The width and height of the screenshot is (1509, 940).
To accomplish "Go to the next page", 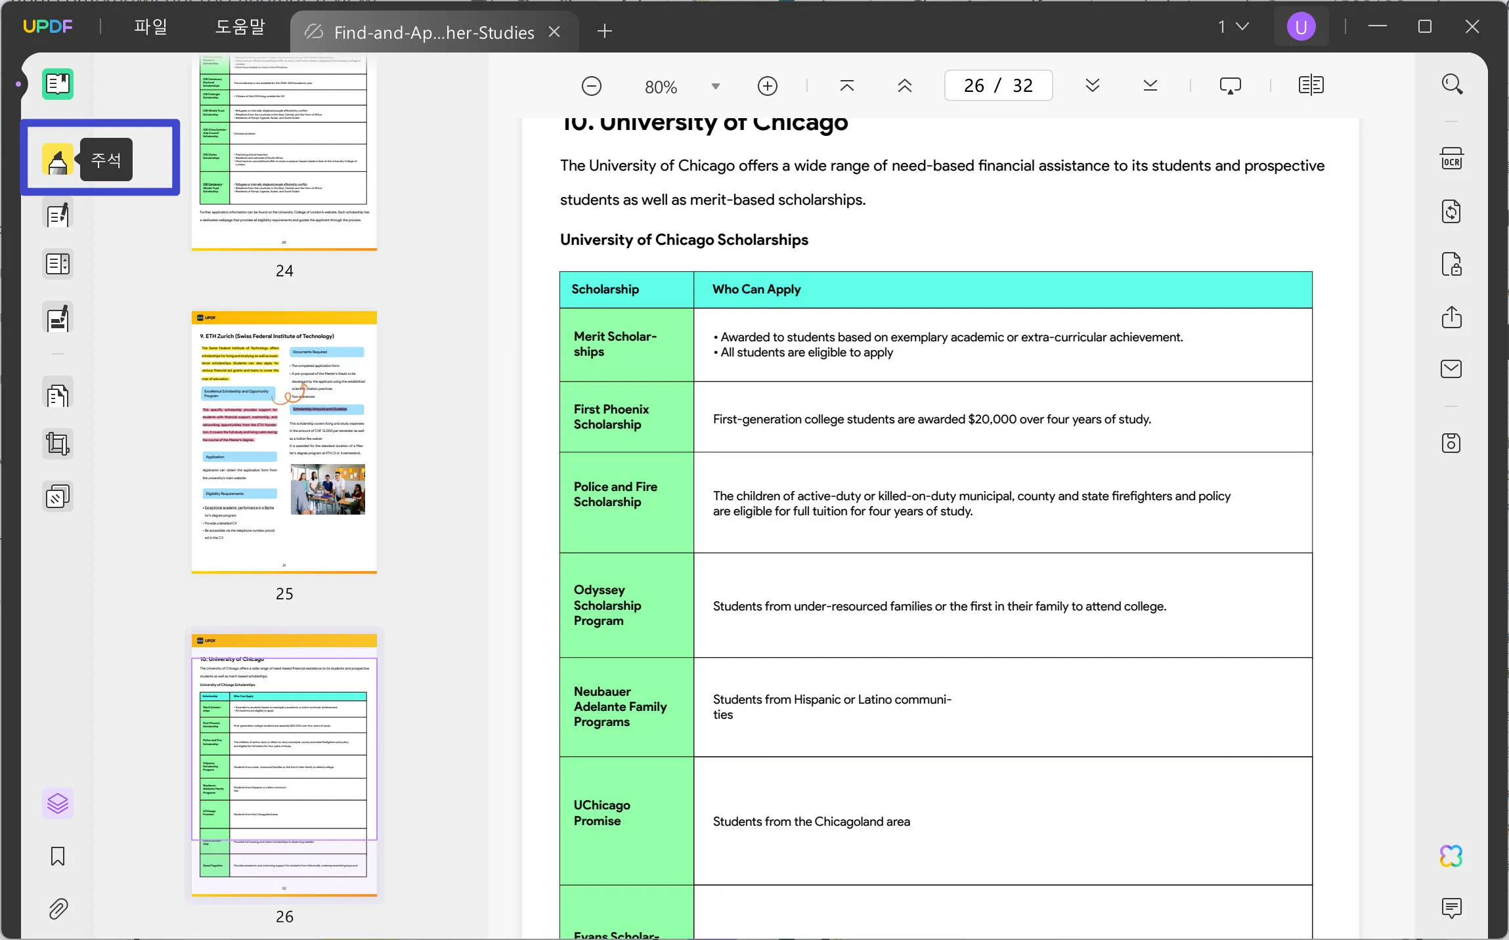I will tap(1093, 86).
